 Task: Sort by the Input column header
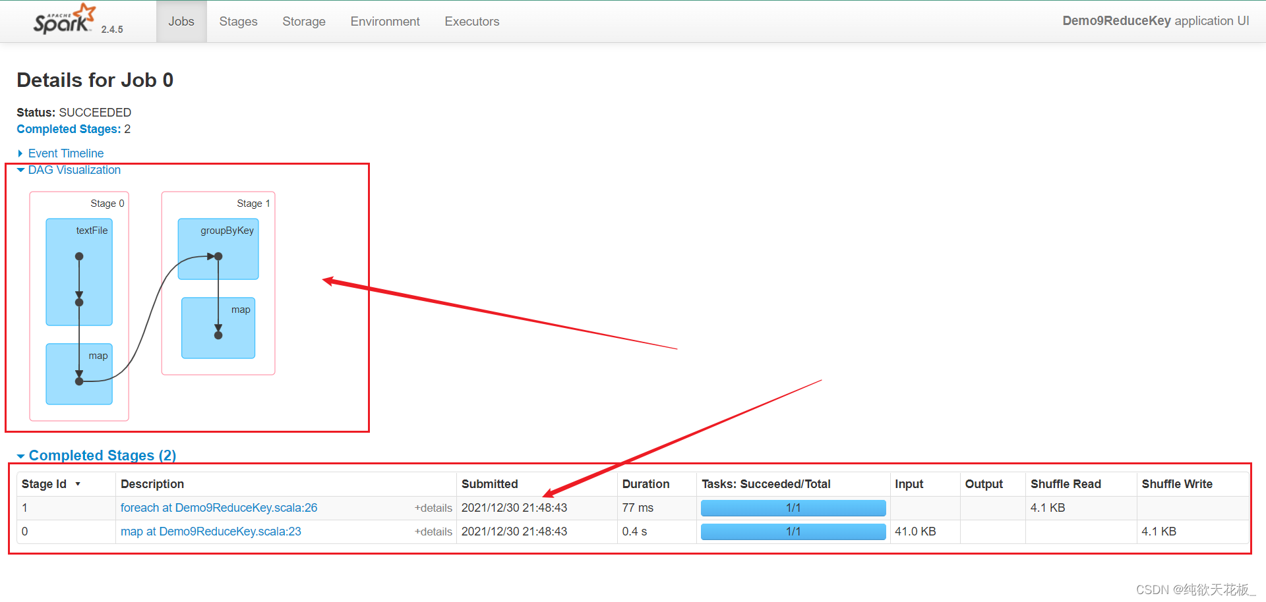[x=909, y=484]
